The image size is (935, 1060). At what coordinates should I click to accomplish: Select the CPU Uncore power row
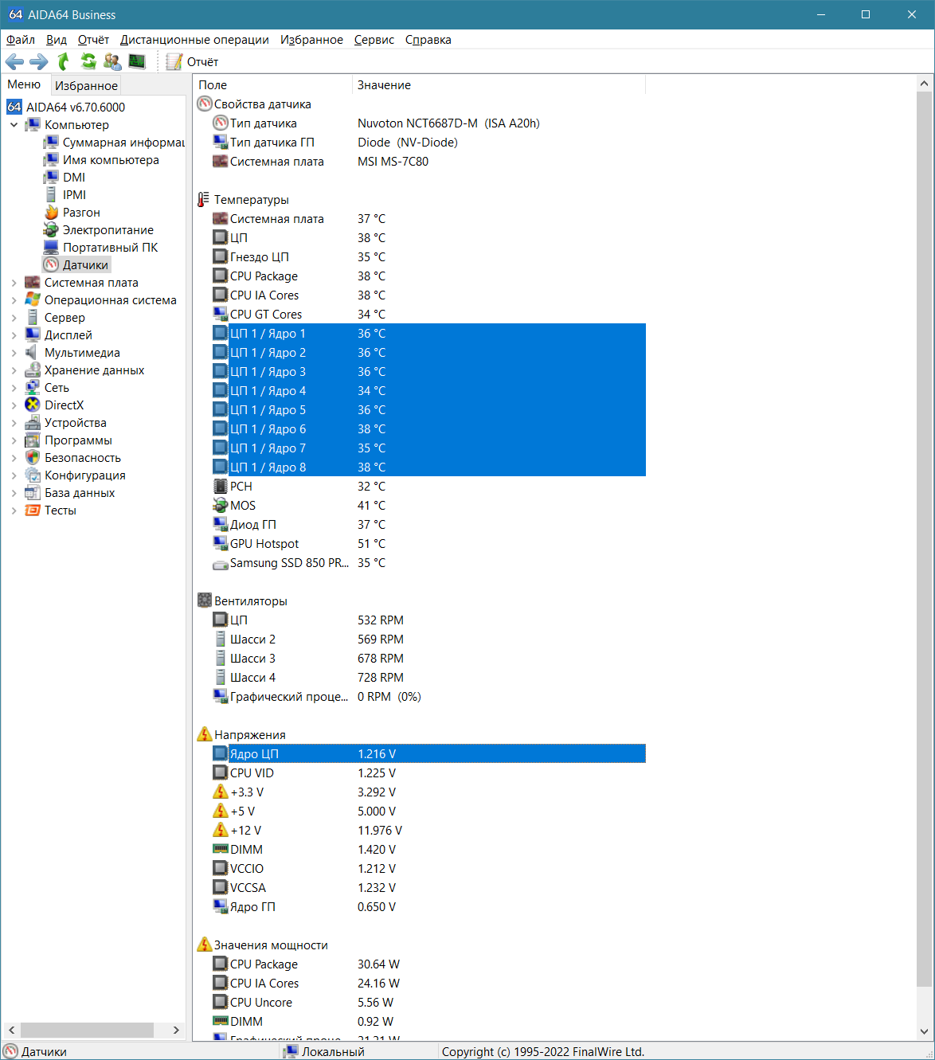(x=428, y=1003)
